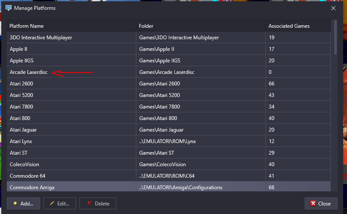Close the Manage Platforms dialog via Close button

[x=321, y=203]
